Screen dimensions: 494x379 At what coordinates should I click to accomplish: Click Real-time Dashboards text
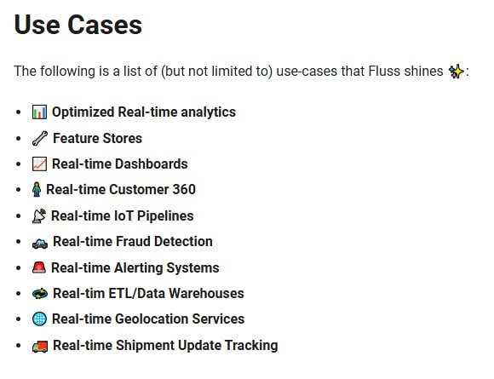120,164
